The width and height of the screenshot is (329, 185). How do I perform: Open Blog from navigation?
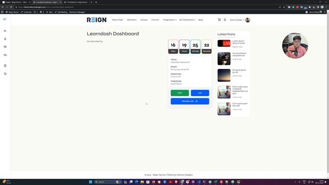(x=200, y=20)
